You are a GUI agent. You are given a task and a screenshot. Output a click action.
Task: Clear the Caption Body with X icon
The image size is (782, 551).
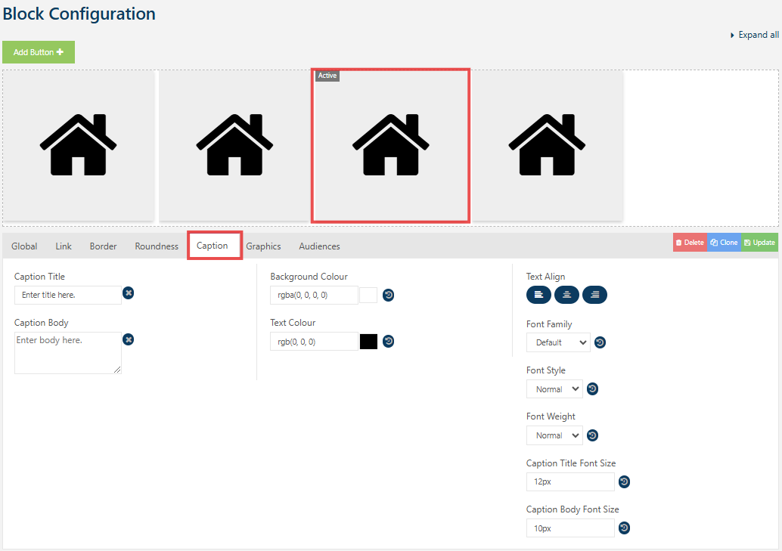click(x=129, y=339)
